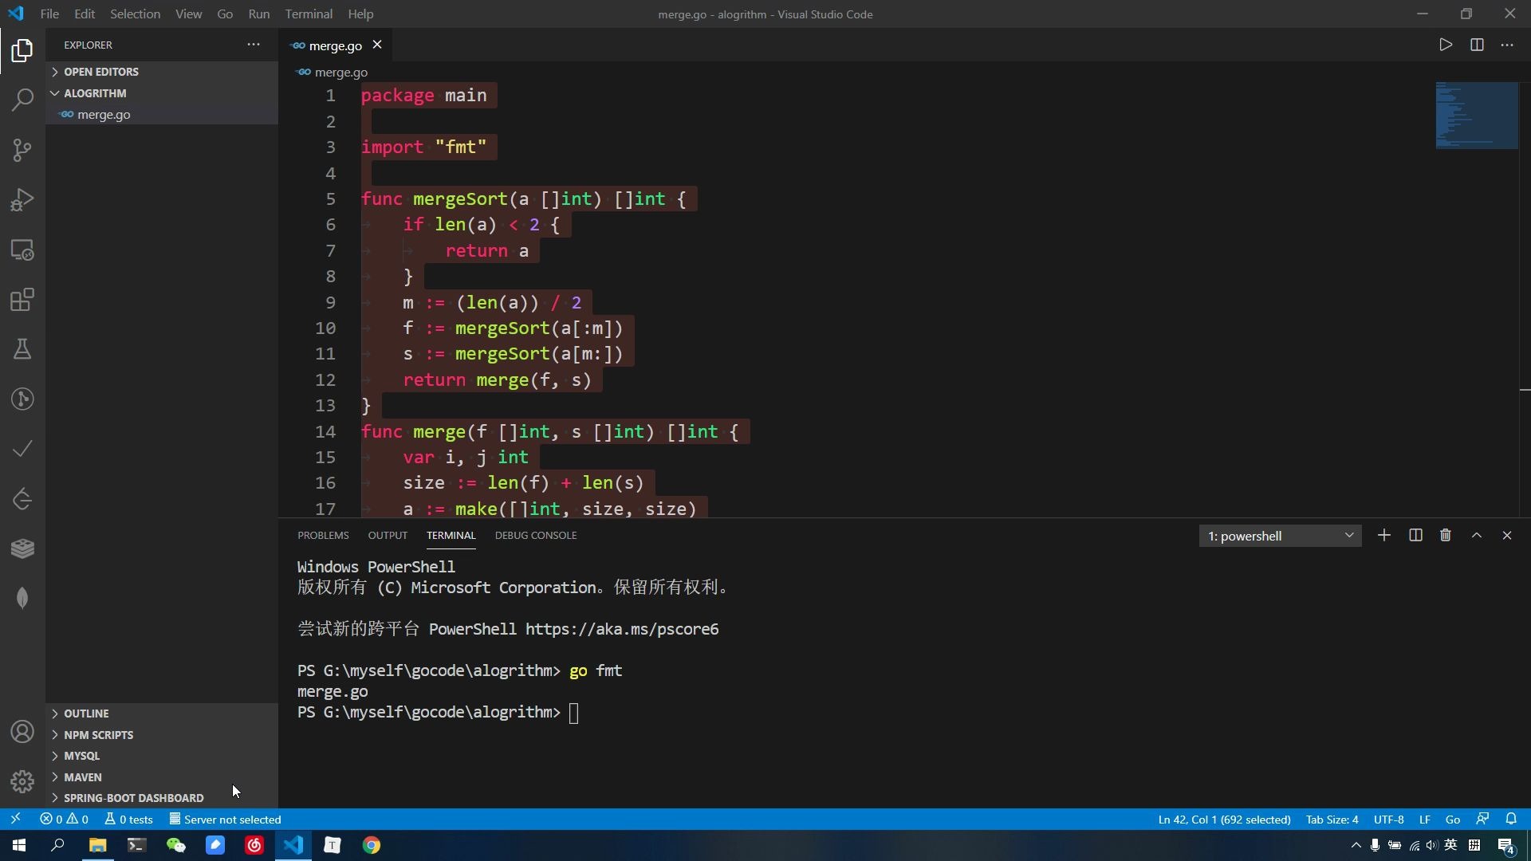
Task: Split the editor to the right
Action: [x=1477, y=45]
